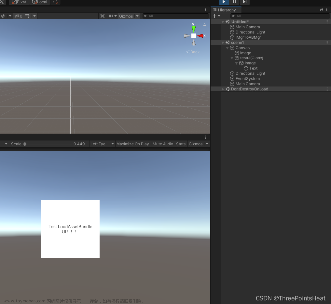Expand the DontDestroyOnLoad foldout

(x=223, y=89)
